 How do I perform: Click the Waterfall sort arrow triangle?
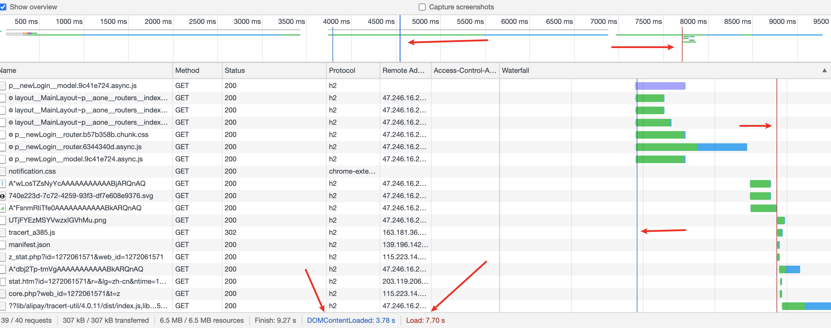(x=824, y=70)
